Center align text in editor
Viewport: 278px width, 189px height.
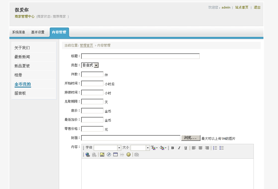click(200, 148)
